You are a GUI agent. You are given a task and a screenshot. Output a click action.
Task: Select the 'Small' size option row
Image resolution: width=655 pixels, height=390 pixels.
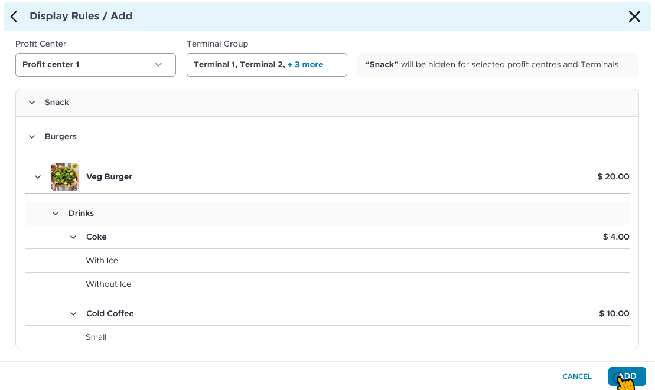[x=96, y=337]
